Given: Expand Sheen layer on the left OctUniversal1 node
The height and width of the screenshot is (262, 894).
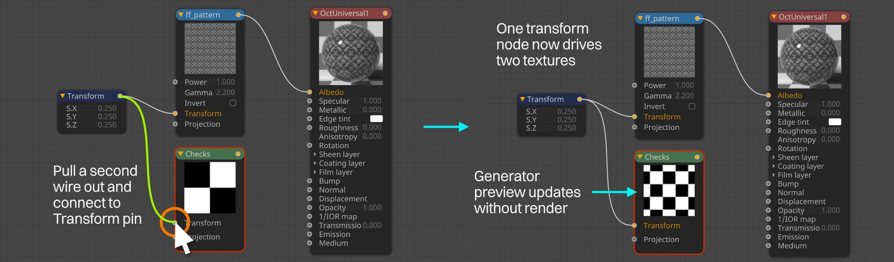Looking at the screenshot, I should pyautogui.click(x=315, y=154).
